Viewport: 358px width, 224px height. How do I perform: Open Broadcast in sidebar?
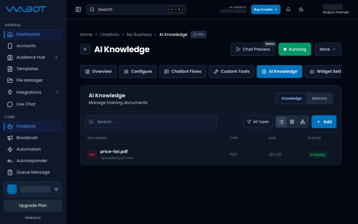point(33,138)
